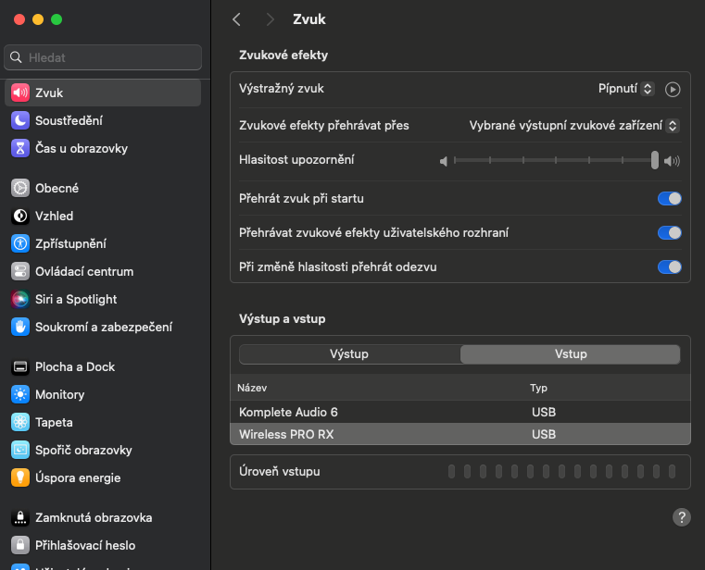
Task: Open Úspora energie lightbulb icon
Action: (x=20, y=477)
